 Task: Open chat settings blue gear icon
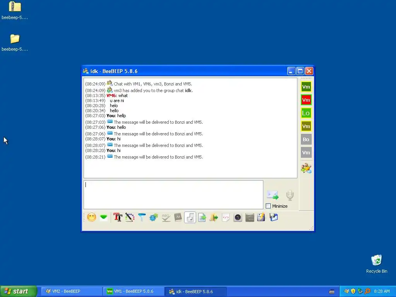click(x=154, y=217)
